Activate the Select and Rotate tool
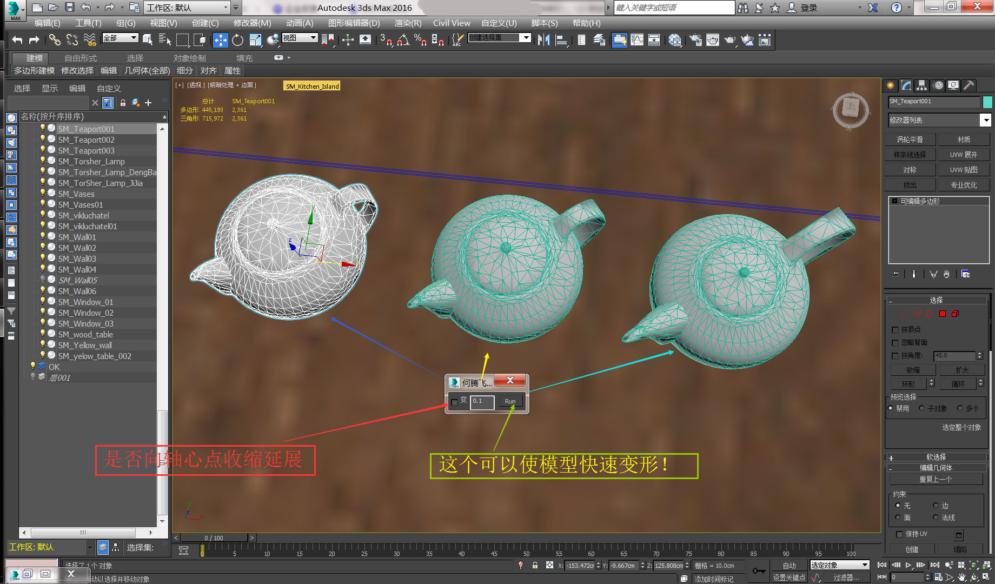This screenshot has height=584, width=995. (x=237, y=39)
